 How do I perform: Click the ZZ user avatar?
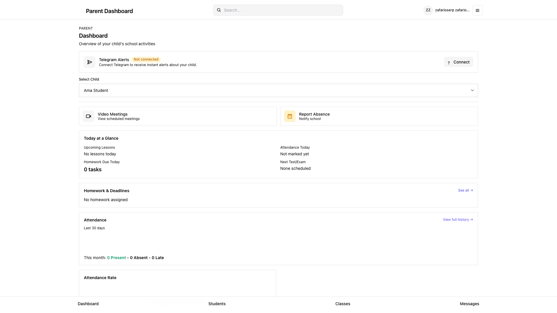click(x=428, y=10)
